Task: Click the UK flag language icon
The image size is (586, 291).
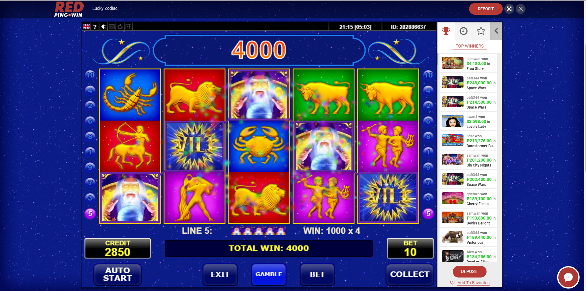Action: click(x=87, y=27)
